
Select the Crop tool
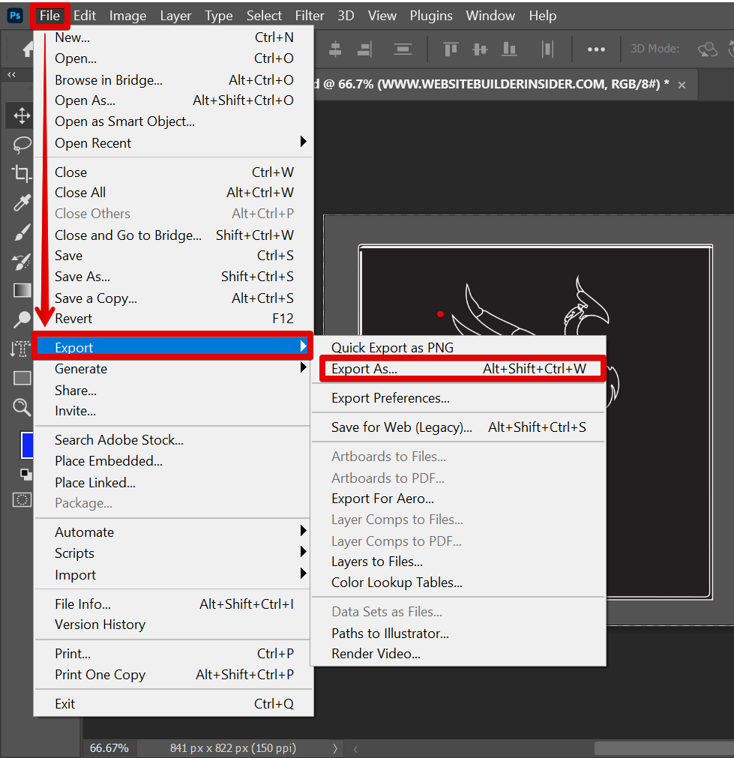[x=22, y=174]
